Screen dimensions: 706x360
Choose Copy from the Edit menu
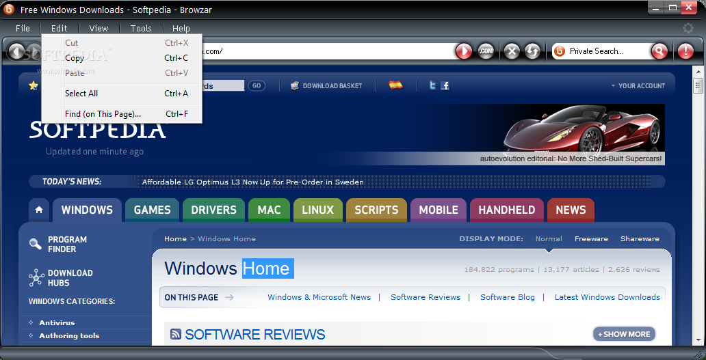click(122, 58)
